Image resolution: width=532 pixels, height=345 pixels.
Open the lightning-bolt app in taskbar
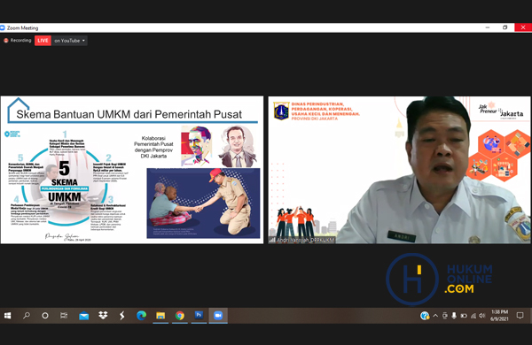click(121, 316)
